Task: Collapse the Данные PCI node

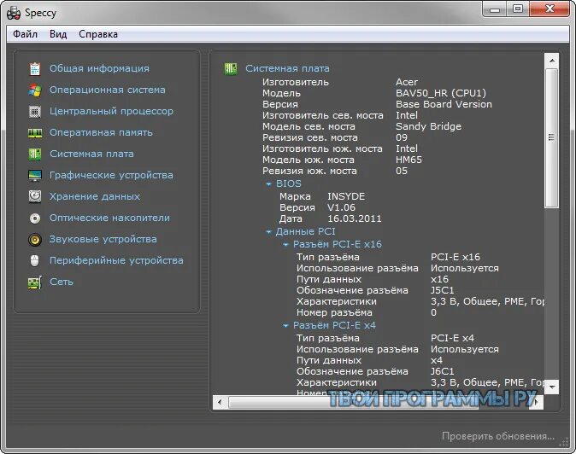Action: (x=268, y=232)
